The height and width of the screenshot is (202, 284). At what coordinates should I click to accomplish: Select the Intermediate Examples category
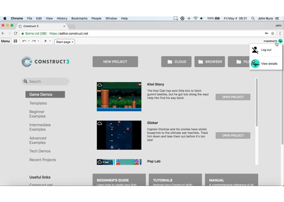tap(40, 127)
